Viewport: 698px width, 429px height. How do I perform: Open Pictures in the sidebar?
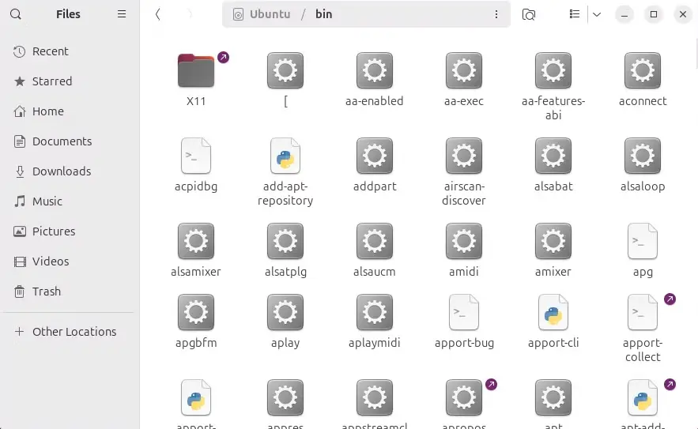pos(70,231)
